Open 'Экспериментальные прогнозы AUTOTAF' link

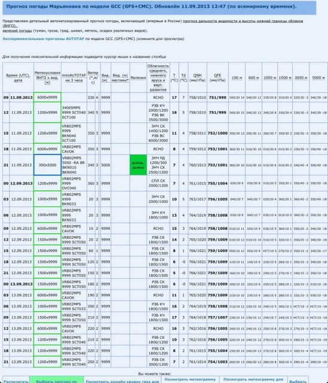click(43, 38)
